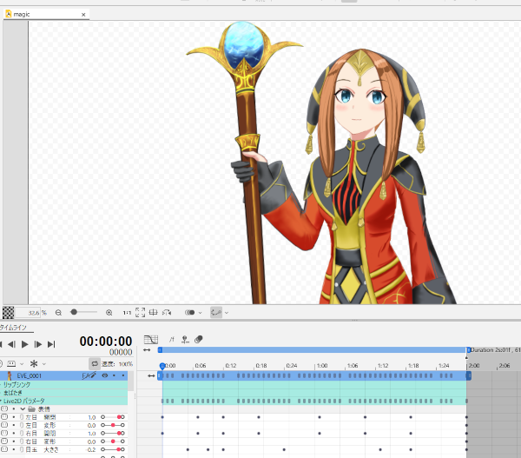
Task: Click the playhead marker at 0:00
Action: (162, 366)
